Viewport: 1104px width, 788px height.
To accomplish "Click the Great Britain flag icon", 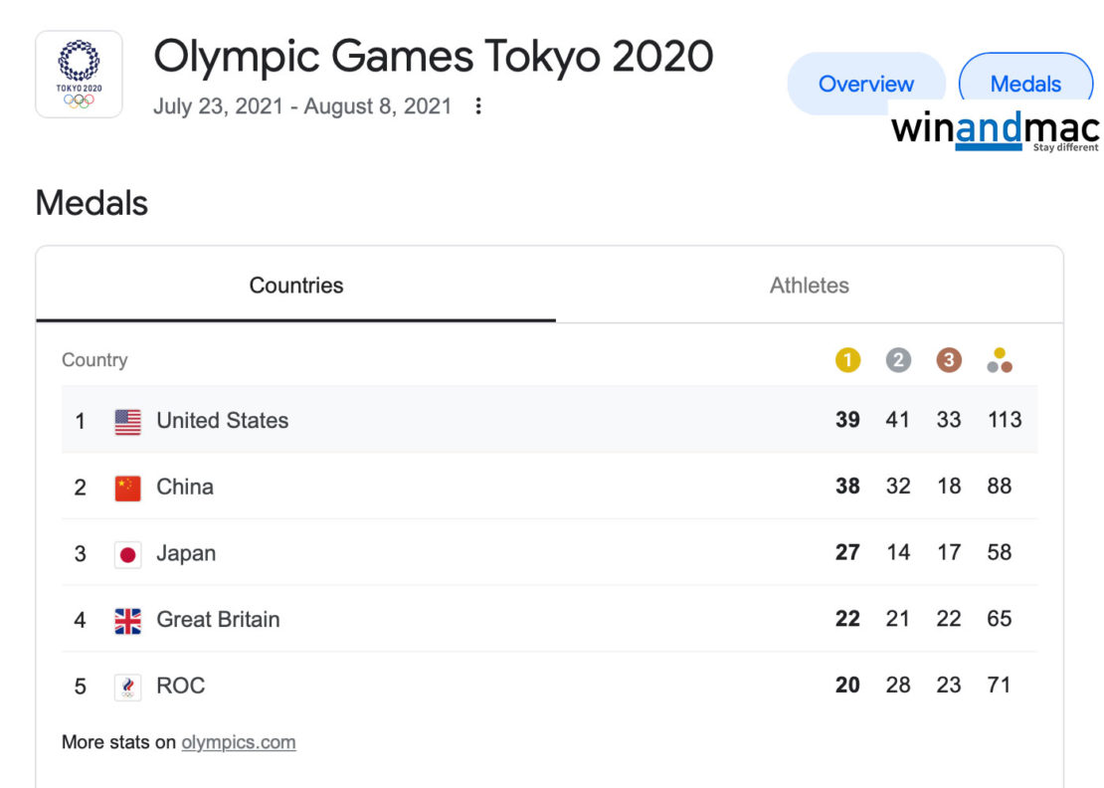I will (127, 621).
